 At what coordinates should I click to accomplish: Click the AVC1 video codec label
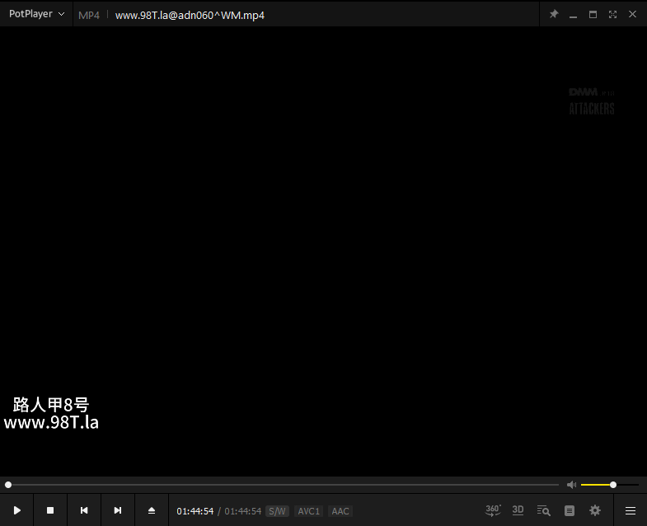coord(309,511)
